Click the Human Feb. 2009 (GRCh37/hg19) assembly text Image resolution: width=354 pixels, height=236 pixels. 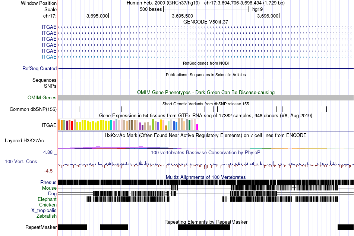163,3
